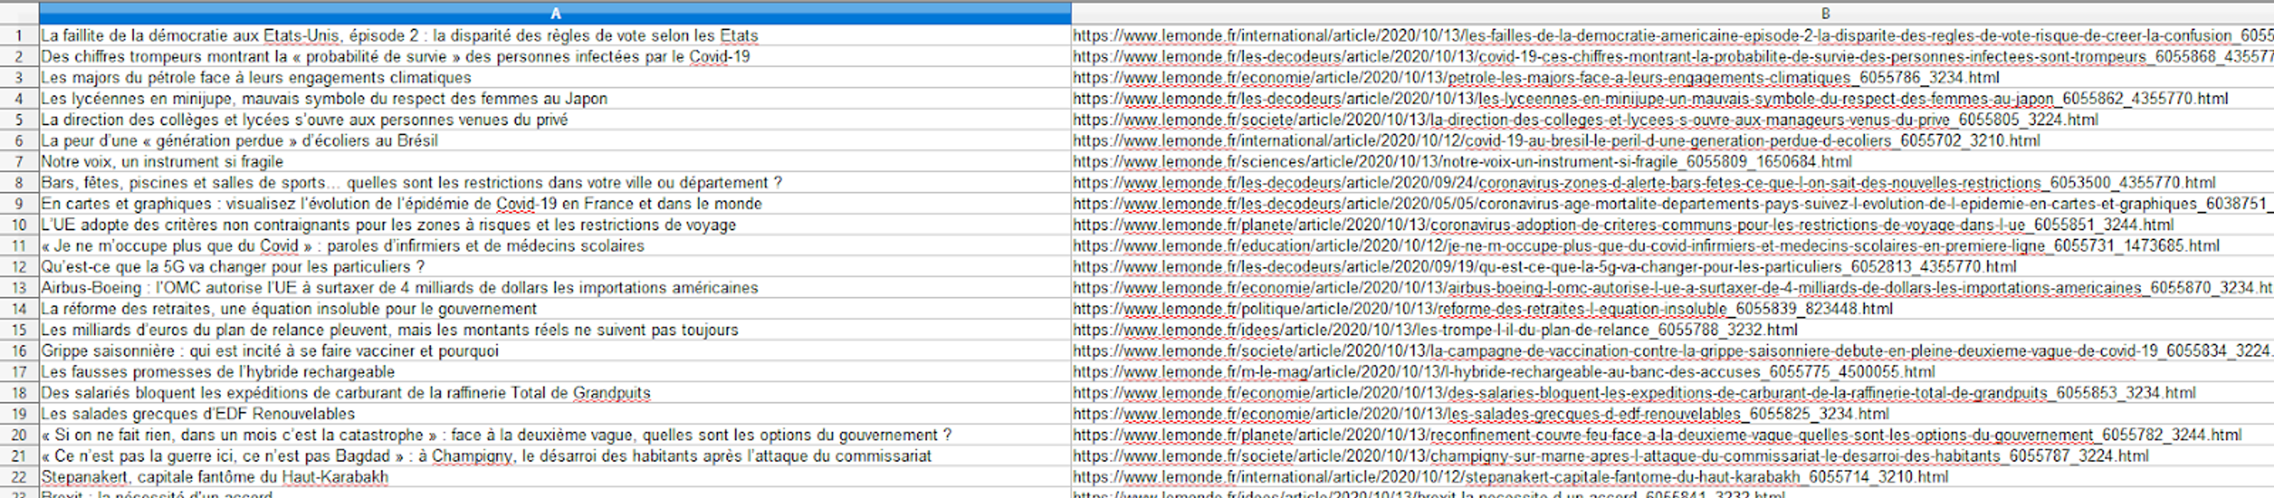The height and width of the screenshot is (498, 2274).
Task: Click cell 'Je ne m'occupe plus que du Covid'
Action: 555,246
